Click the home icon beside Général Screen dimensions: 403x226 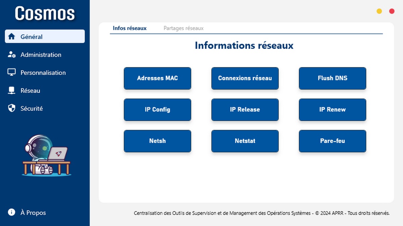(12, 37)
